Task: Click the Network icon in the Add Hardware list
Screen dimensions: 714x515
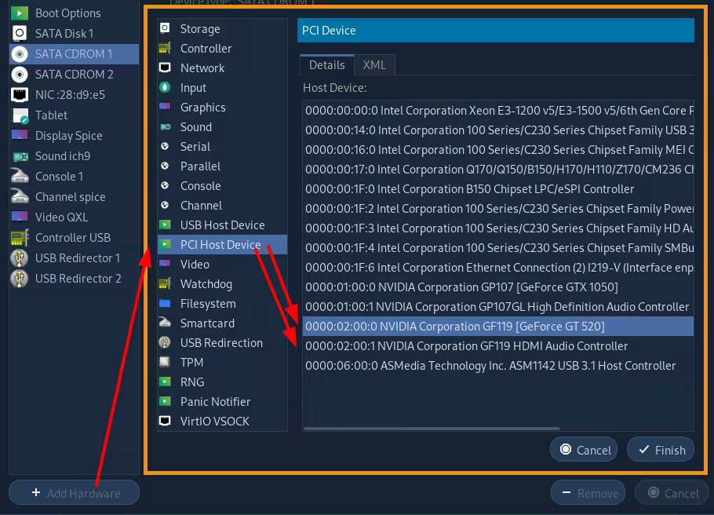Action: [165, 68]
